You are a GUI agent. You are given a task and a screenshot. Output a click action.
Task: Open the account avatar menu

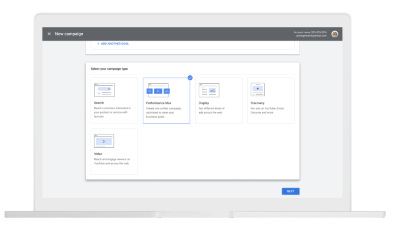335,34
